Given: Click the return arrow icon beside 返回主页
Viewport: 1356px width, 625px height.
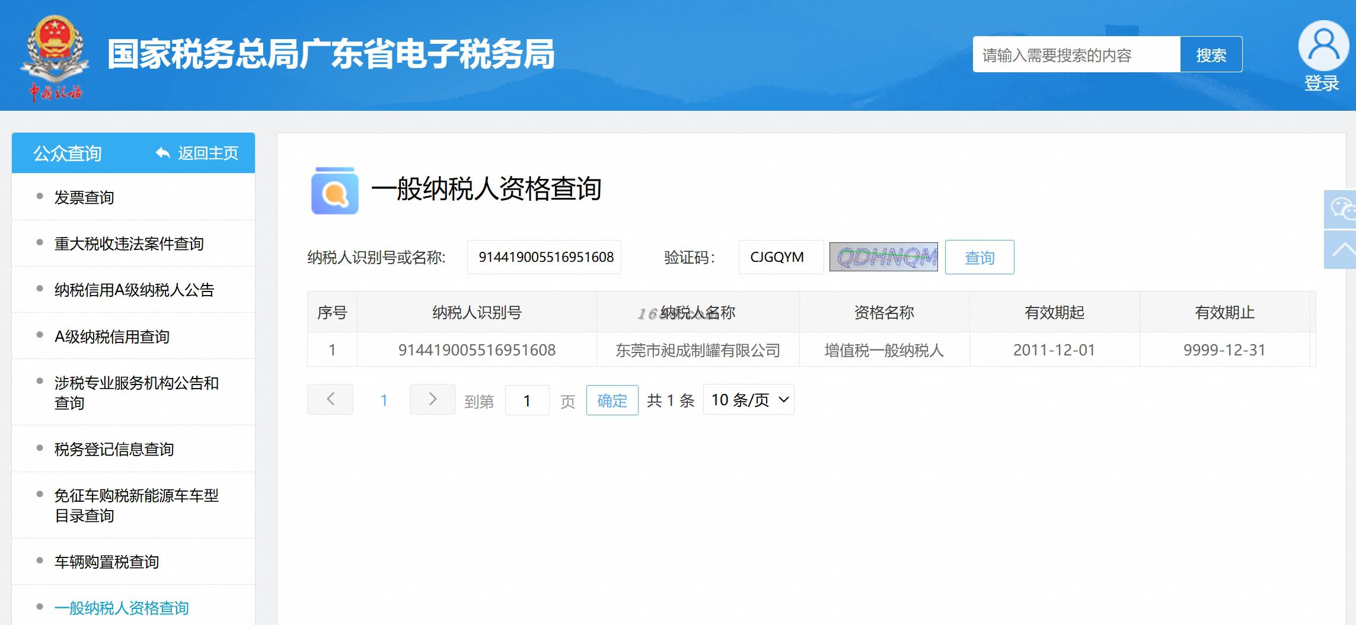Looking at the screenshot, I should (162, 153).
